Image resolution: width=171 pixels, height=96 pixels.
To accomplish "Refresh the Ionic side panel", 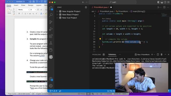I will (x=86, y=7).
